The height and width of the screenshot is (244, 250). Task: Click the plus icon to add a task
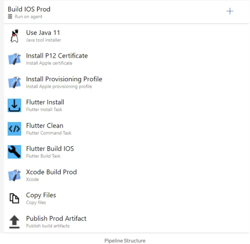pos(230,11)
